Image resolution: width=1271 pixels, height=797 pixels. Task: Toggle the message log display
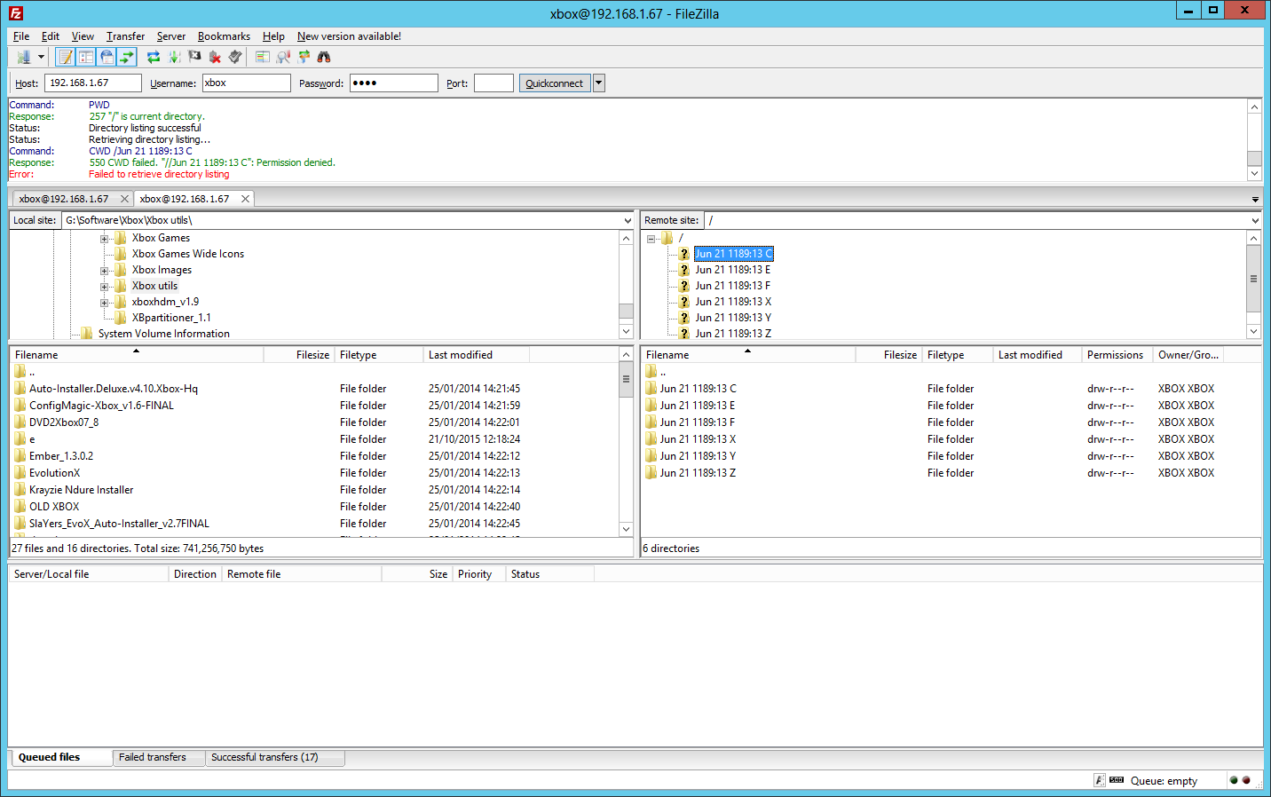coord(65,57)
